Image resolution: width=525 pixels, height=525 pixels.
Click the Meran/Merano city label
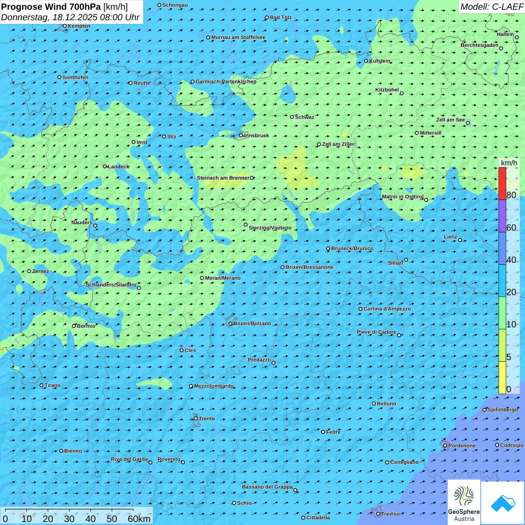[223, 278]
